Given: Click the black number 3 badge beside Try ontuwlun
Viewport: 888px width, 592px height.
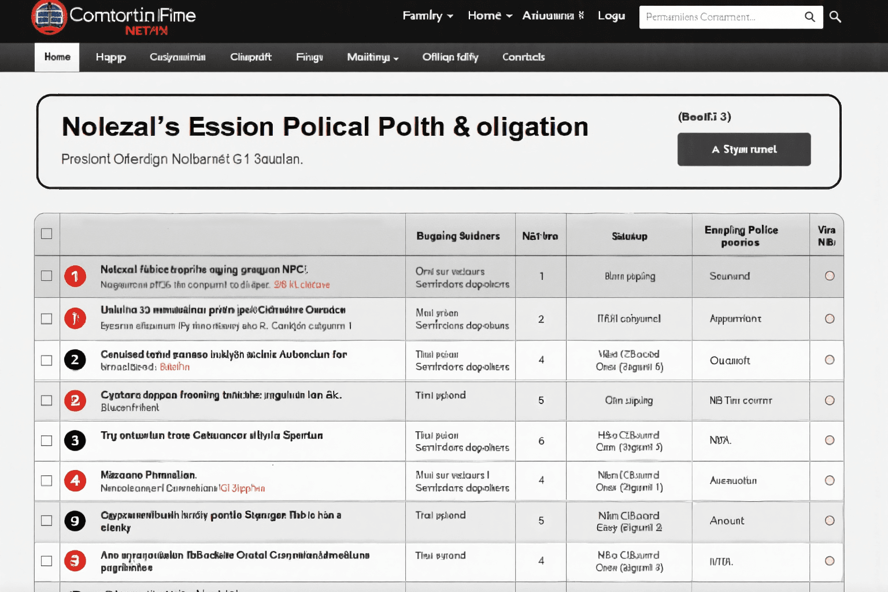Looking at the screenshot, I should pyautogui.click(x=75, y=441).
